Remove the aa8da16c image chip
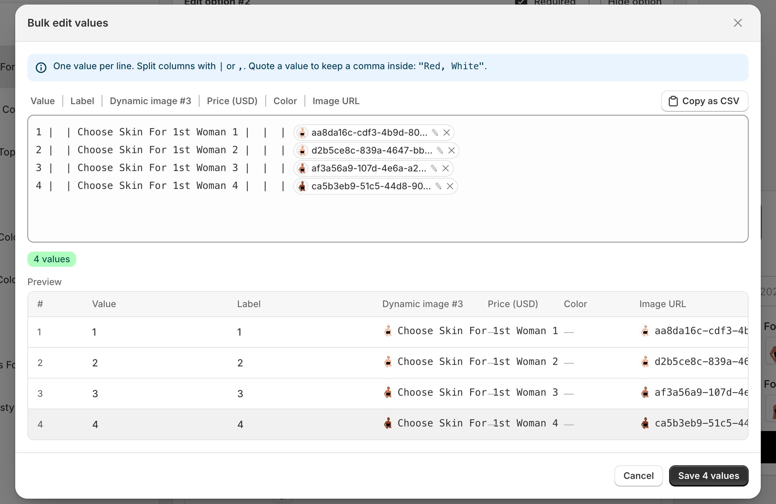The width and height of the screenshot is (776, 504). pos(447,133)
